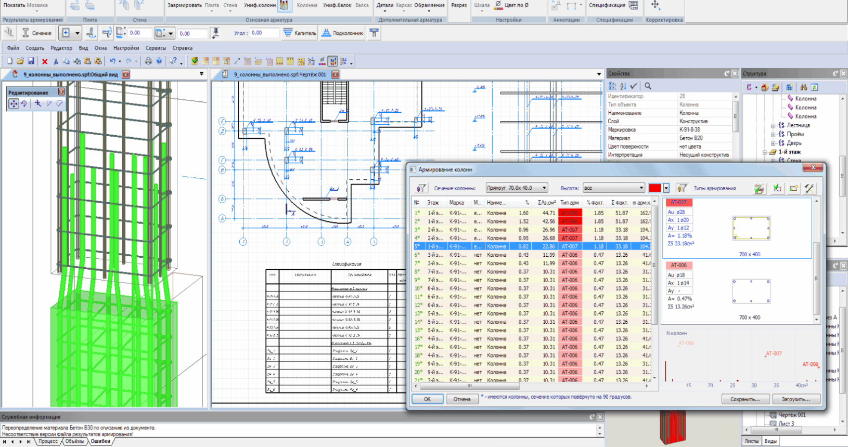Screen dimensions: 848x447
Task: Click the save (floppy disk) toolbar icon
Action: pos(31,61)
